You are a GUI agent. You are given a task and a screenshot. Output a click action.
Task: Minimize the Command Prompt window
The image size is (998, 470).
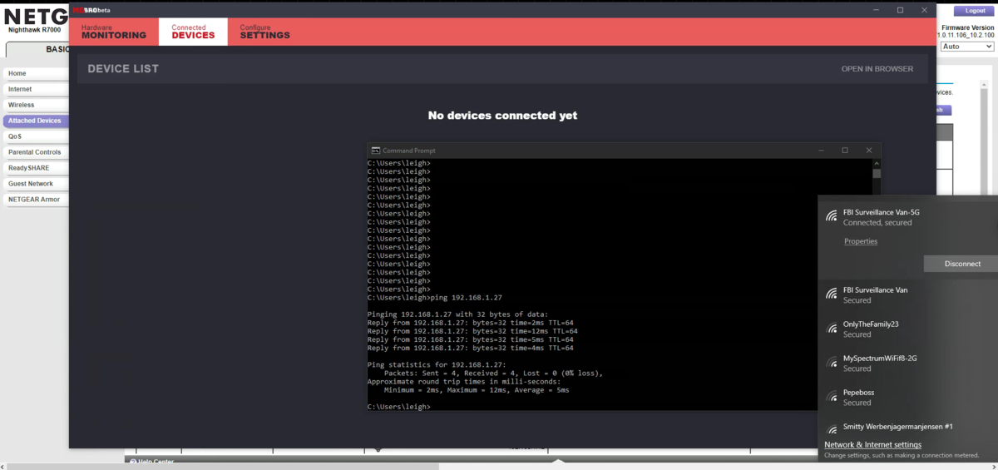pos(821,151)
